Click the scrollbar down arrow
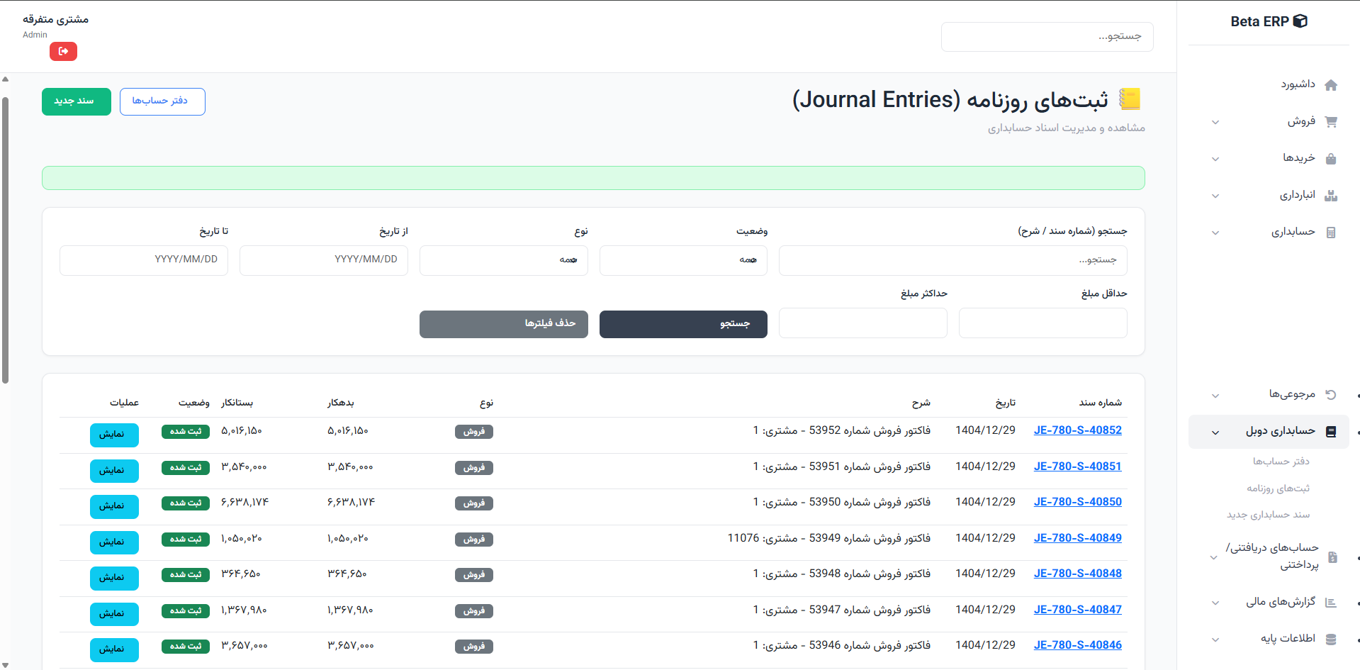Screen dimensions: 1360x670 (x=5, y=665)
